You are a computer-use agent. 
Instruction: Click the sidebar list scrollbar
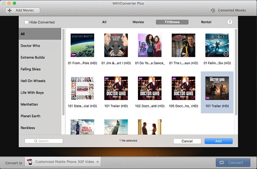[63, 72]
